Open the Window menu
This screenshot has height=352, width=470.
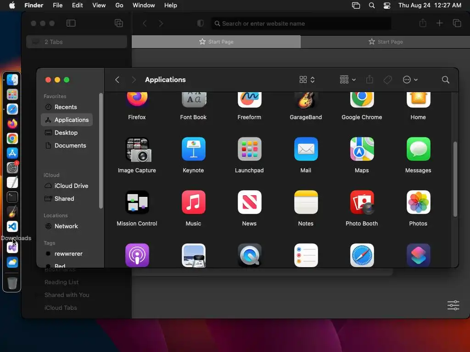(x=144, y=5)
